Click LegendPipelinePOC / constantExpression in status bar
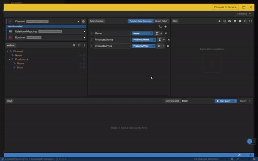The width and height of the screenshot is (258, 161). [x=29, y=159]
